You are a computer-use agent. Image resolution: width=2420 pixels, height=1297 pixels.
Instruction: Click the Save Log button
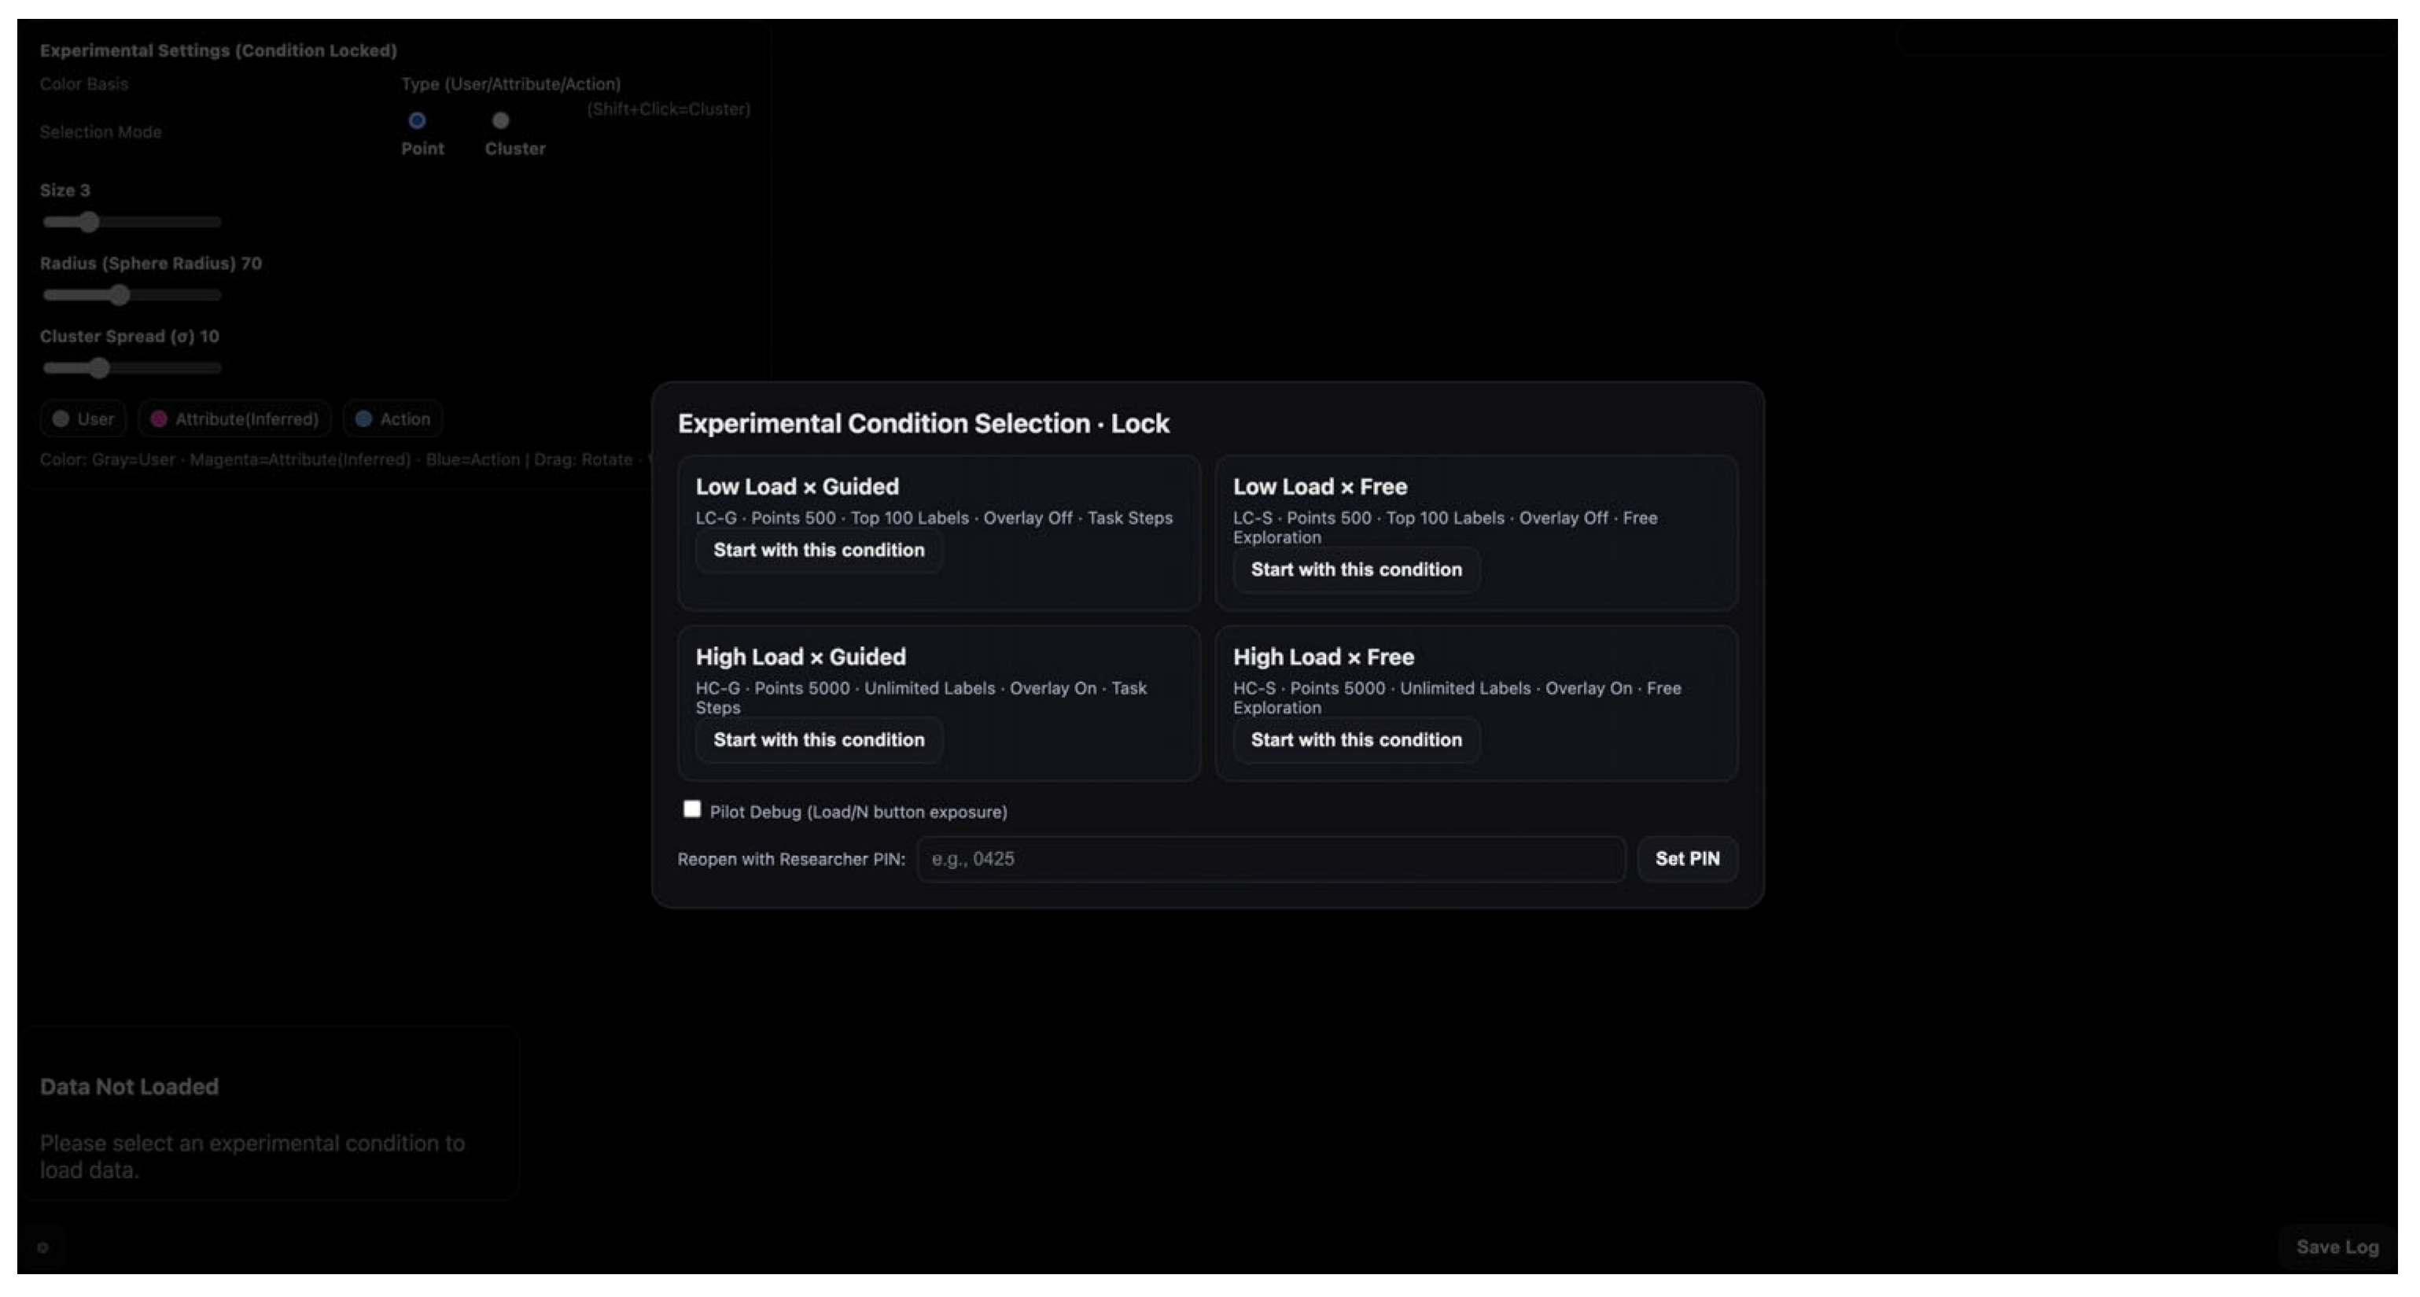coord(2337,1247)
